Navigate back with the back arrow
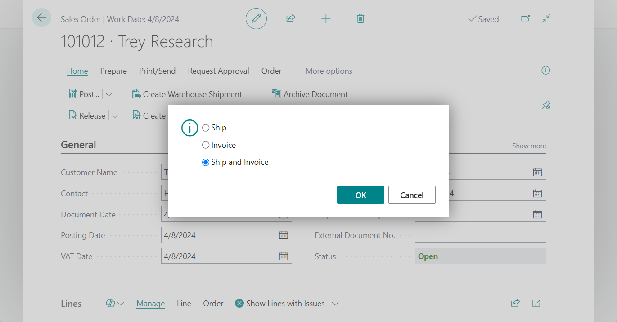The height and width of the screenshot is (322, 617). click(41, 18)
